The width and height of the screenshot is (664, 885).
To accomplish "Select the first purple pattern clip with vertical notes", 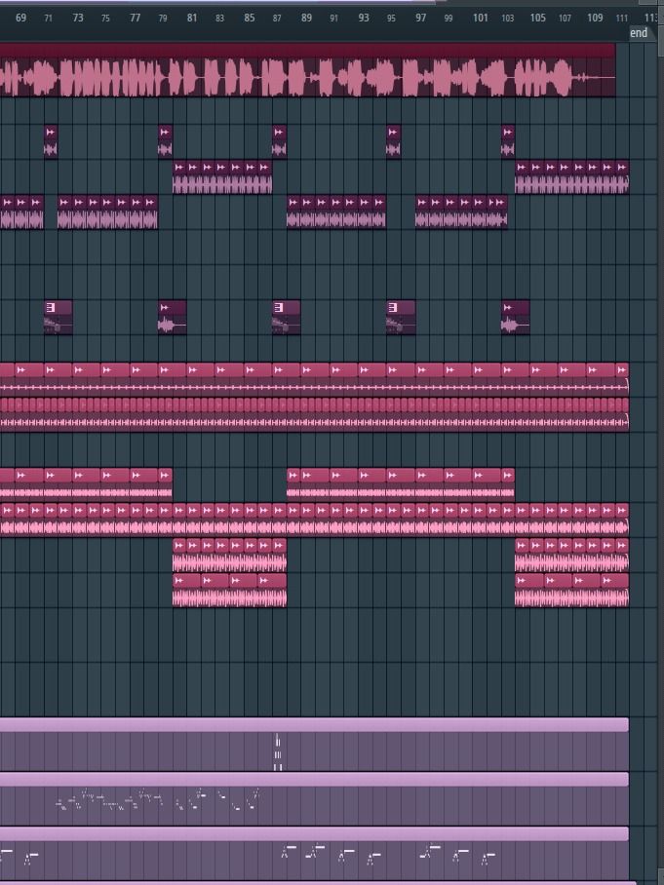I will tap(314, 744).
